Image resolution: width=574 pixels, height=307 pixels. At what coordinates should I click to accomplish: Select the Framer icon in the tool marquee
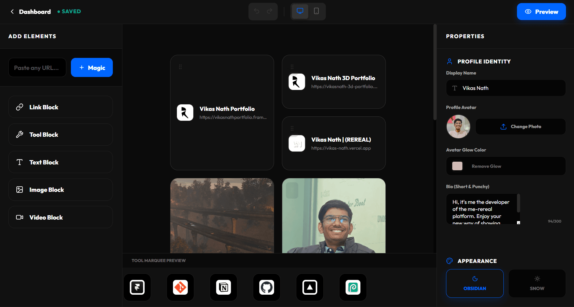click(x=137, y=287)
